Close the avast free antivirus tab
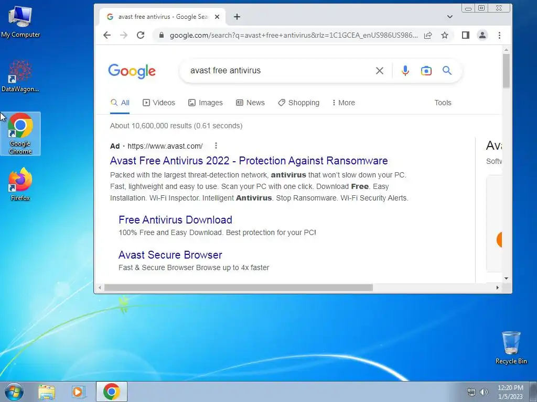The height and width of the screenshot is (402, 537). [217, 17]
